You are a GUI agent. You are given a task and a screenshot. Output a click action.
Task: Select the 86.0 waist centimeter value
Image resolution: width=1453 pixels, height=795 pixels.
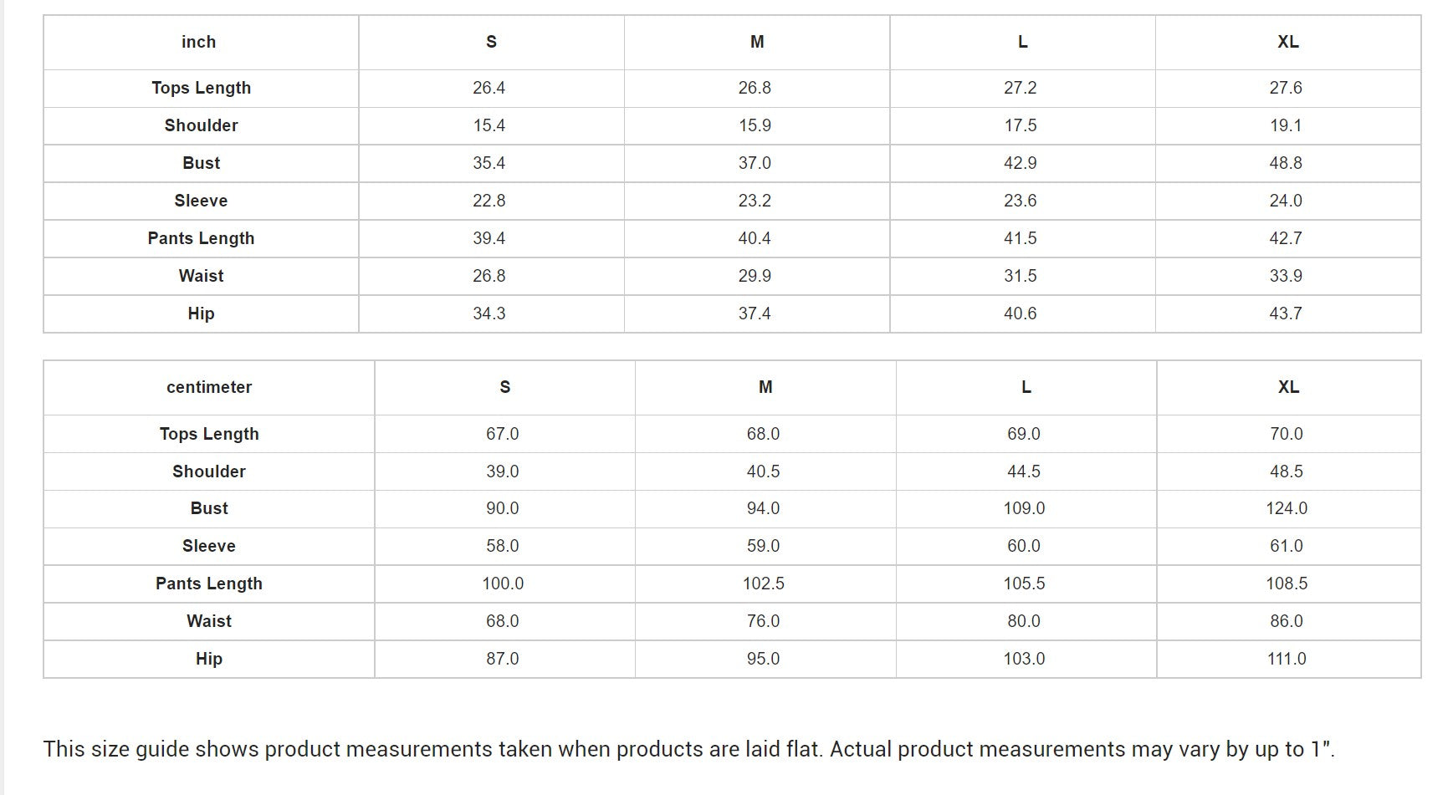pyautogui.click(x=1287, y=622)
